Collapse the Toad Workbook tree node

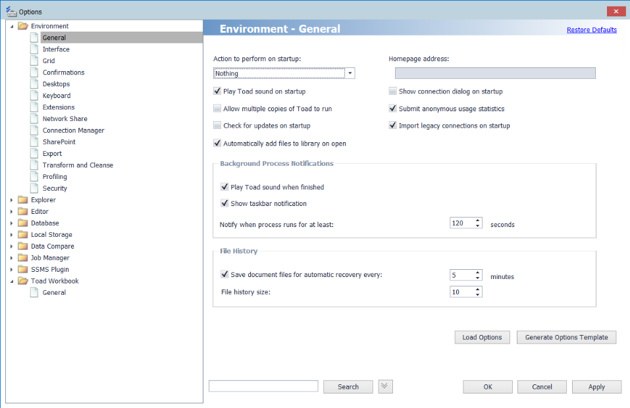pyautogui.click(x=12, y=281)
